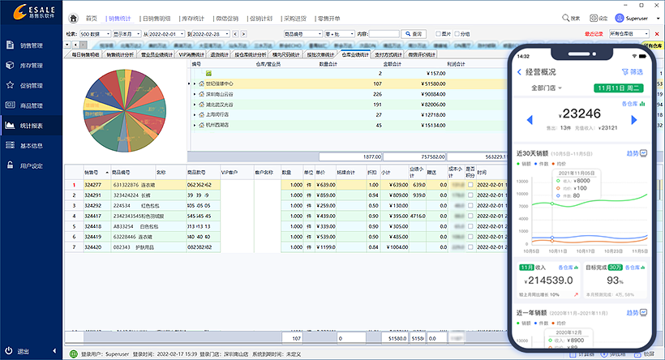Expand the 深圳南山云谷 warehouse row
The image size is (665, 360).
click(194, 94)
